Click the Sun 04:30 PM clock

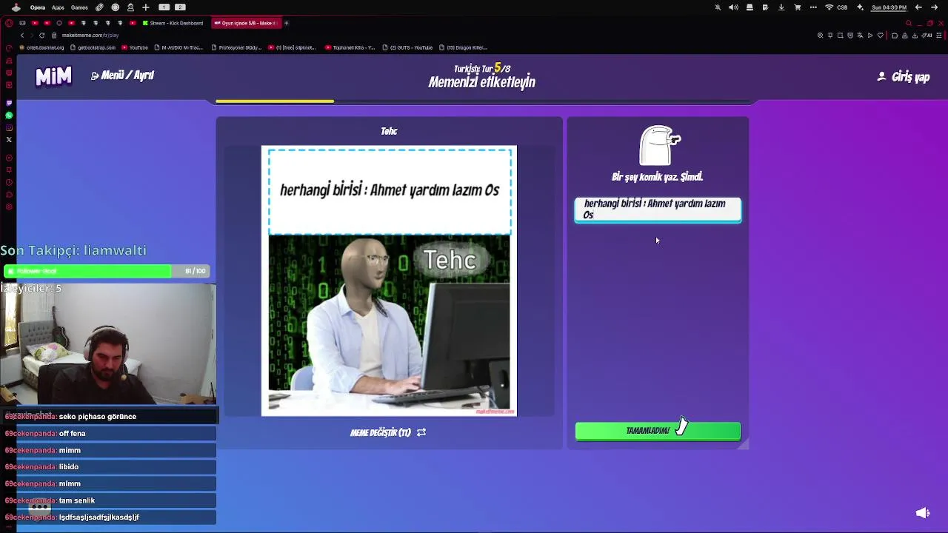click(889, 7)
